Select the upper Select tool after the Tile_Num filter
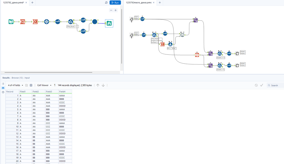This screenshot has height=164, width=284. pyautogui.click(x=83, y=20)
